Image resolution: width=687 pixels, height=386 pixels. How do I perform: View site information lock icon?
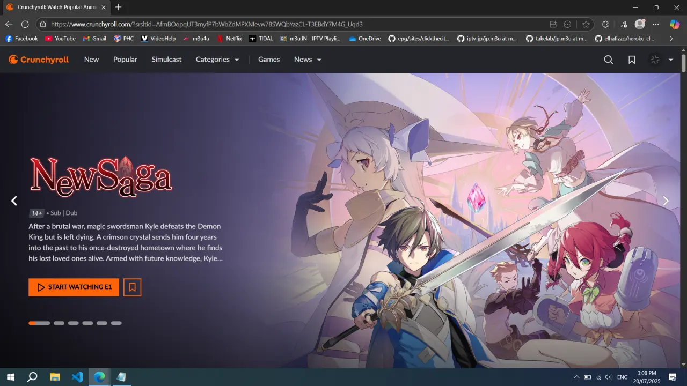point(43,24)
